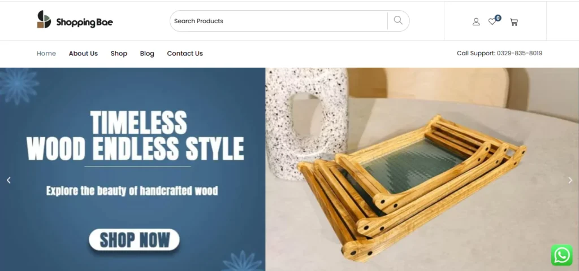Open the wishlist heart icon
The width and height of the screenshot is (579, 271).
coord(492,22)
